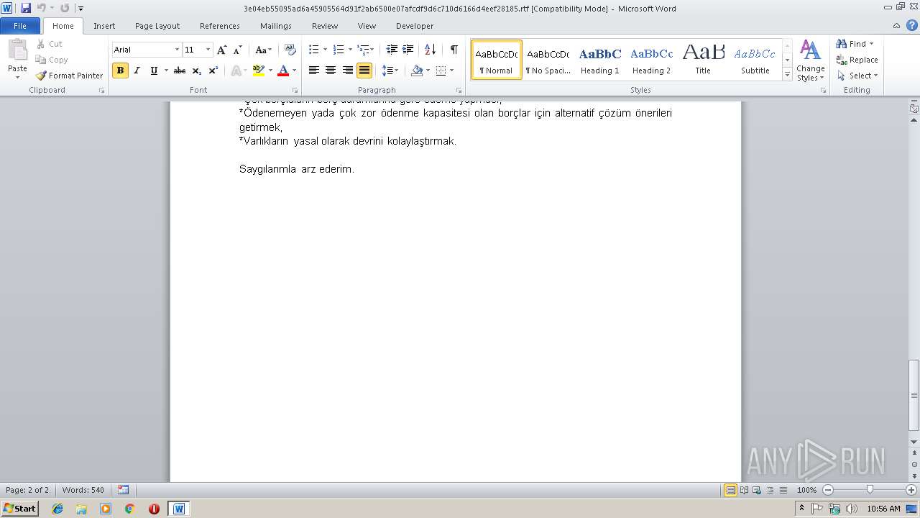Click vertical scrollbar thumb
Viewport: 920px width, 518px height.
914,394
